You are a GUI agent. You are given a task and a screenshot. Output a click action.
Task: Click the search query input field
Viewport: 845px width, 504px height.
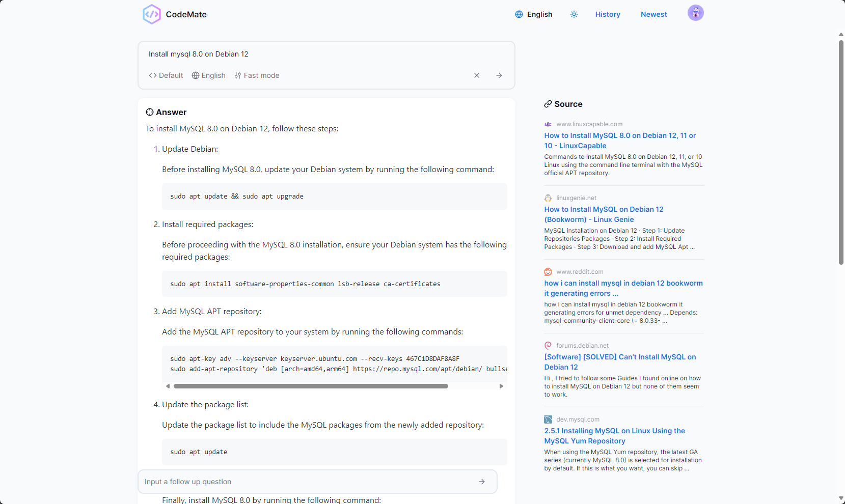pyautogui.click(x=326, y=54)
